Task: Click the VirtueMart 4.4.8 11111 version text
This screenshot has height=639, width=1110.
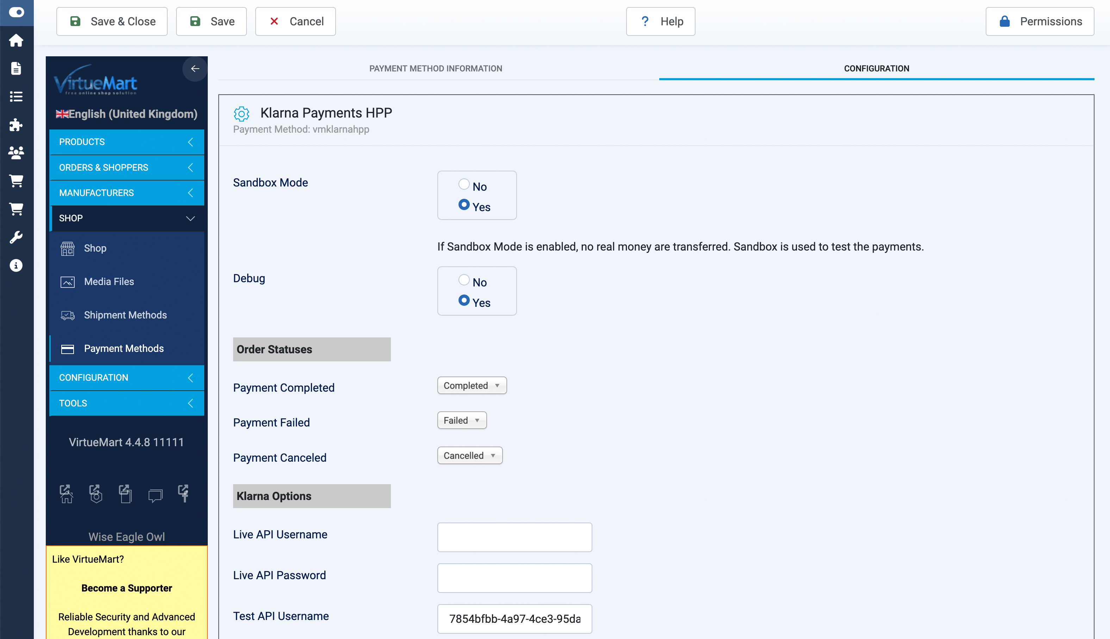Action: pyautogui.click(x=126, y=442)
